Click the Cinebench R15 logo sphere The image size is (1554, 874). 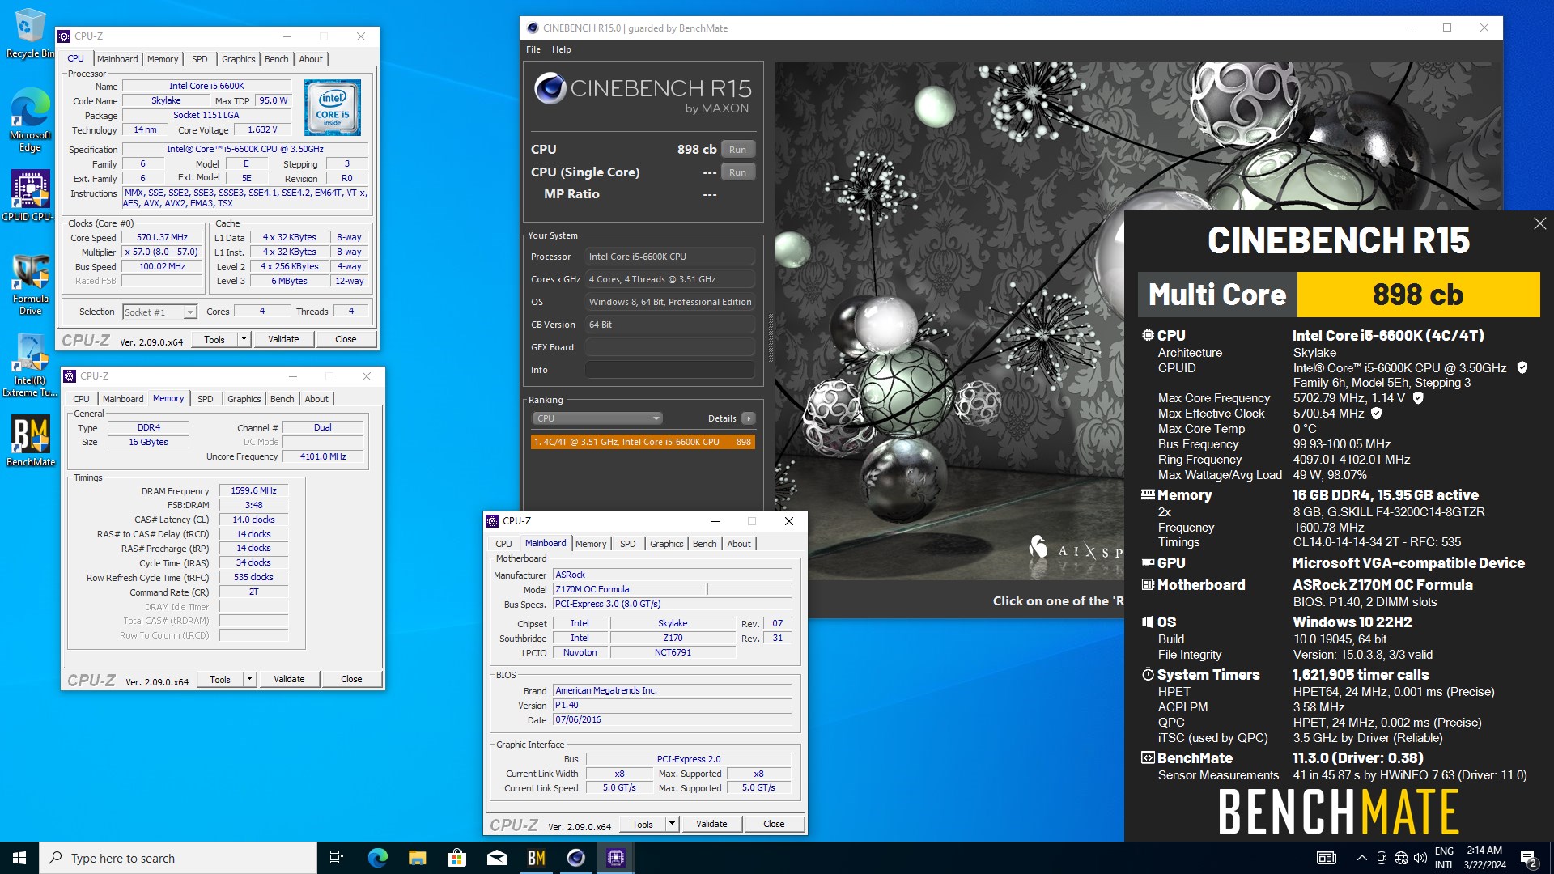click(x=550, y=87)
